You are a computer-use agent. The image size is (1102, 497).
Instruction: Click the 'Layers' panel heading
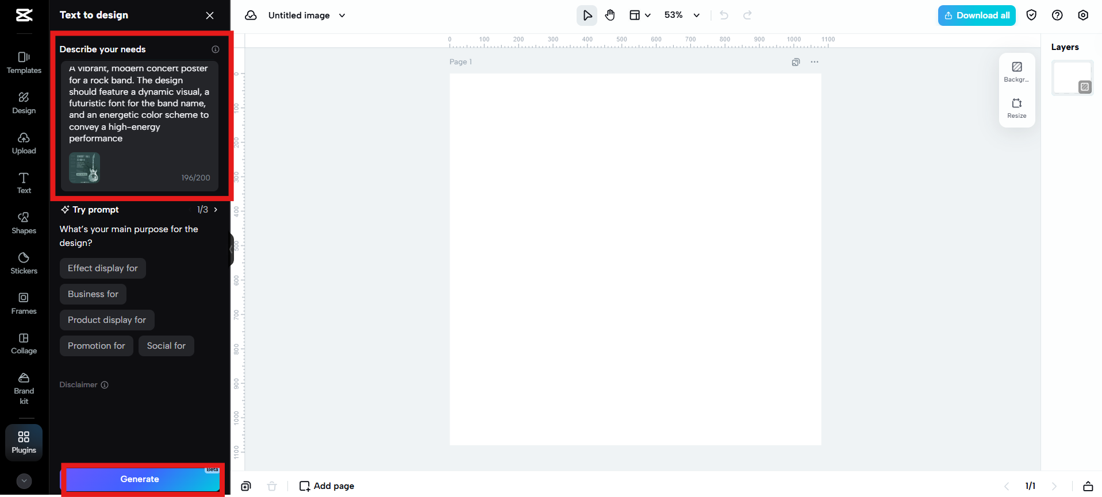click(1065, 47)
